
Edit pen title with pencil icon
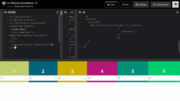(36, 3)
